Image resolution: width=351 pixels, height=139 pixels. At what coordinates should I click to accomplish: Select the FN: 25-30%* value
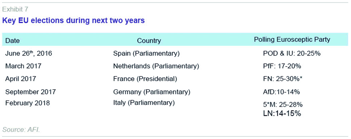(x=283, y=79)
